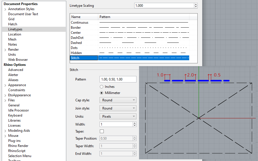This screenshot has width=258, height=161.
Task: Expand the Annotation Styles tree node
Action: [5, 9]
